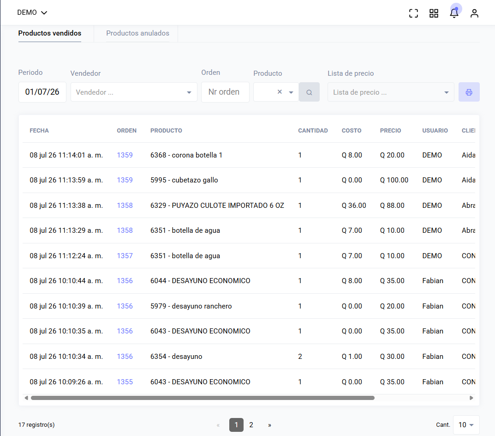
Task: Open notifications bell
Action: [454, 13]
